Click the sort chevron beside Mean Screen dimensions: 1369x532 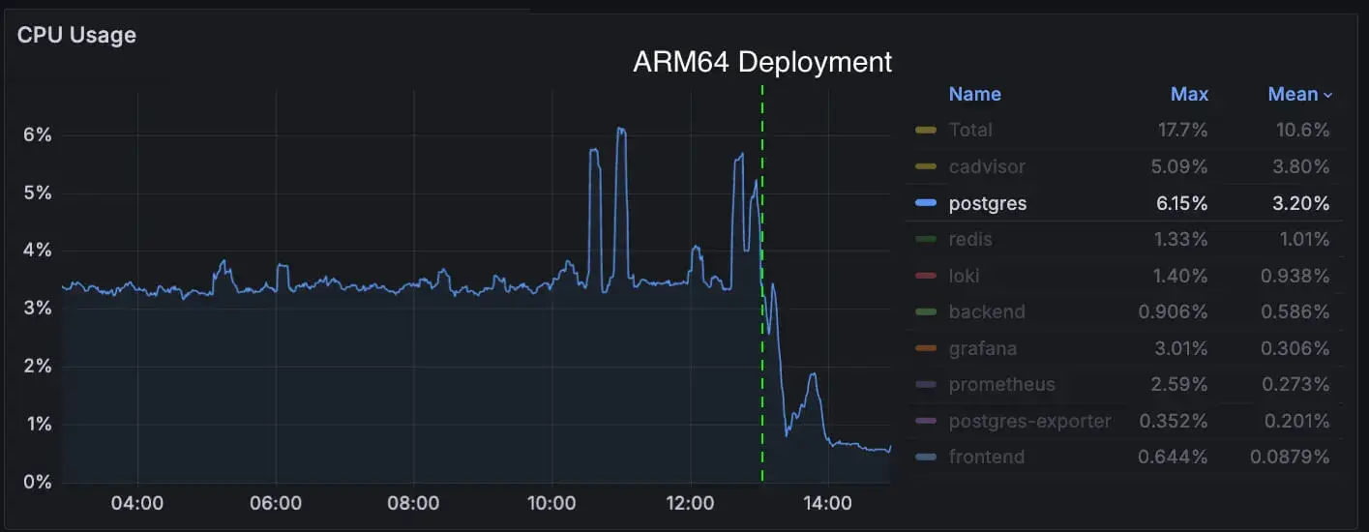[1327, 95]
